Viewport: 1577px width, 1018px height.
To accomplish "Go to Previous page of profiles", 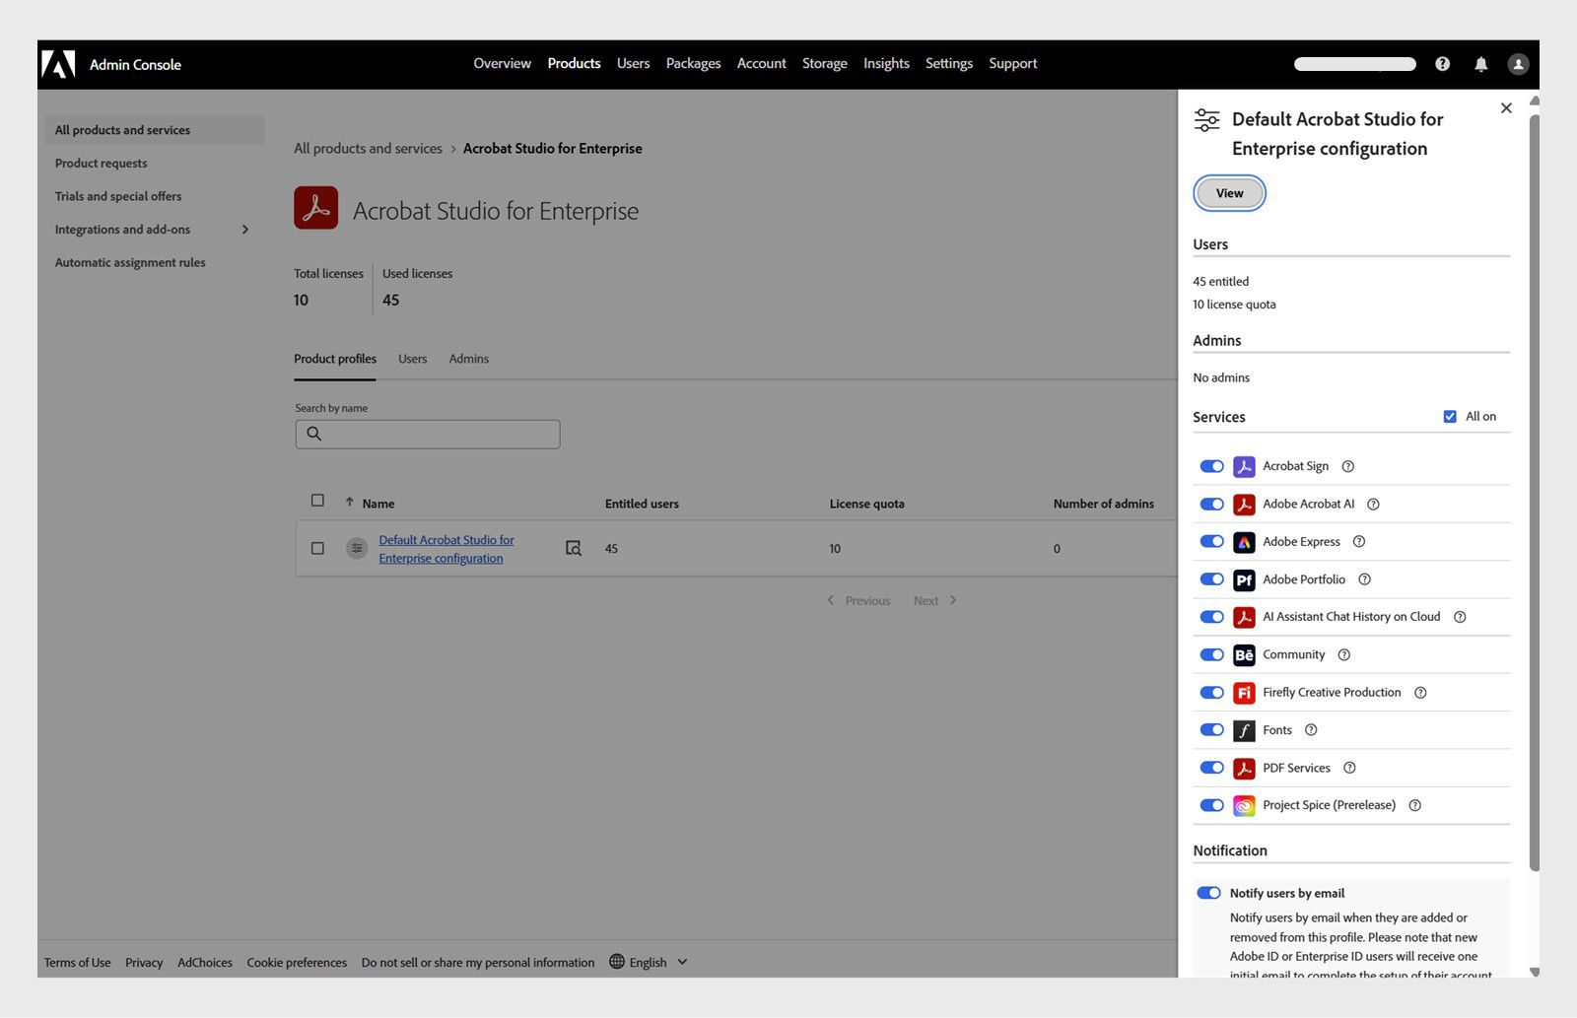I will [858, 600].
